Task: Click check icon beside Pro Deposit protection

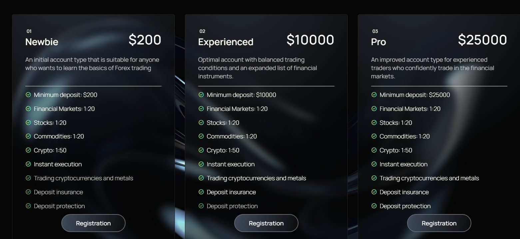Action: point(374,206)
